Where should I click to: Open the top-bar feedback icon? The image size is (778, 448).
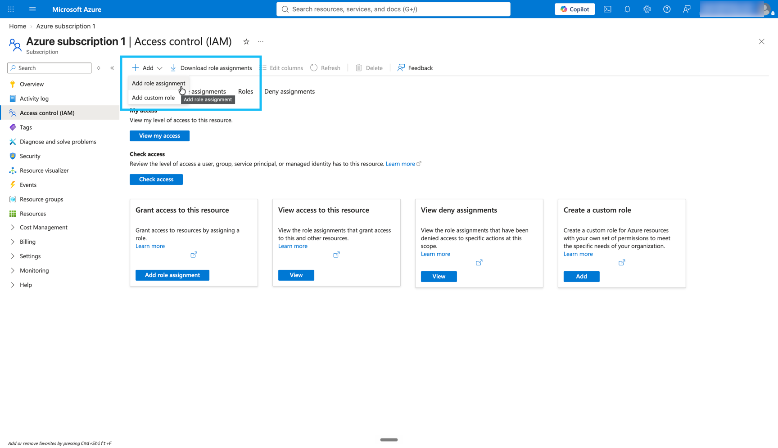click(x=687, y=9)
